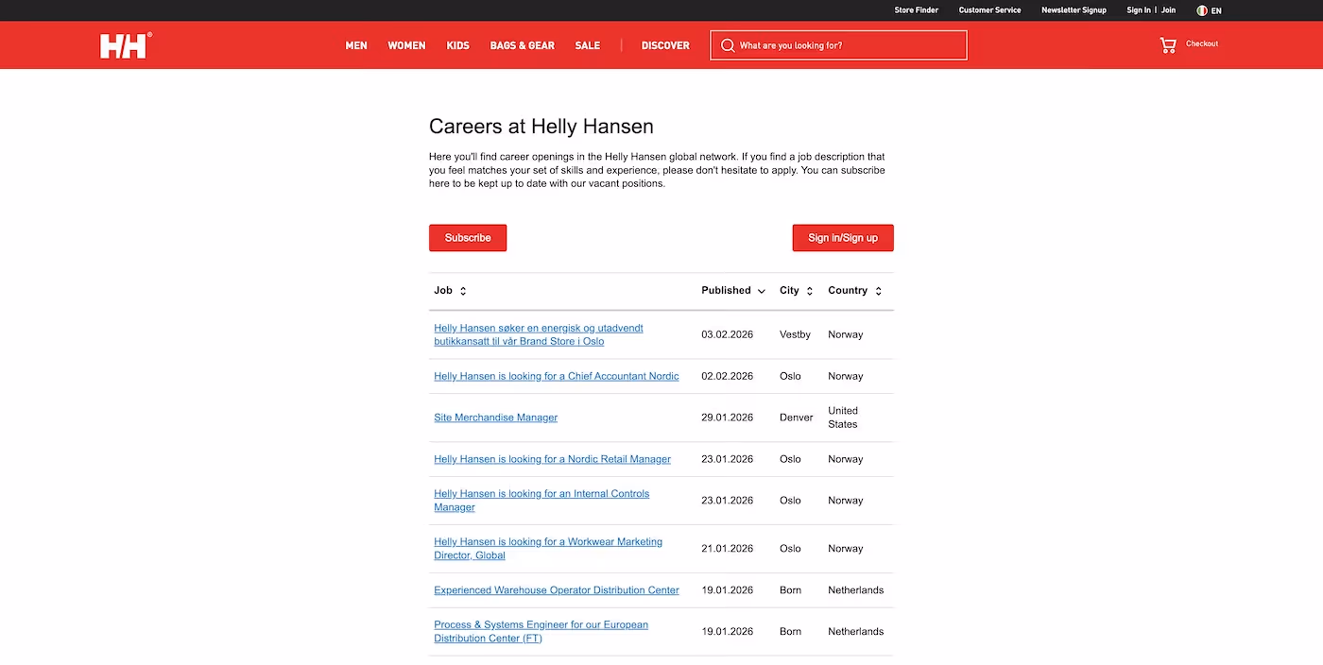This screenshot has height=665, width=1323.
Task: Open the Chief Accountant Nordic job listing
Action: coord(556,375)
